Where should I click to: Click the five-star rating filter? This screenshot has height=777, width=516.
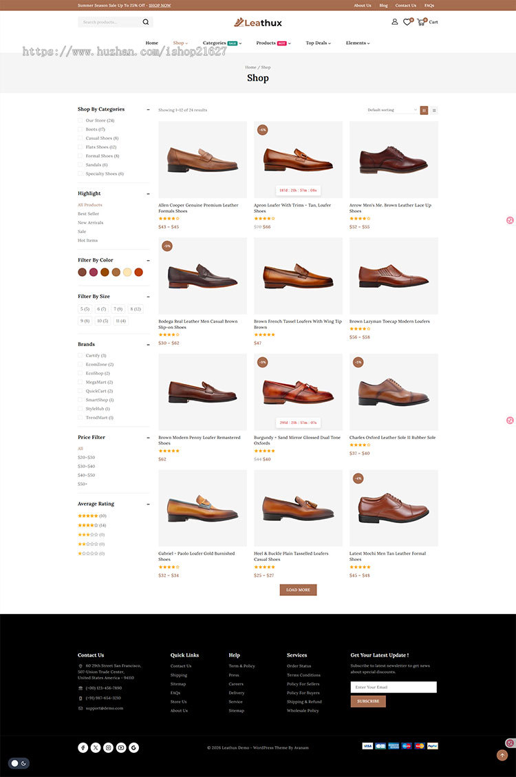(92, 516)
